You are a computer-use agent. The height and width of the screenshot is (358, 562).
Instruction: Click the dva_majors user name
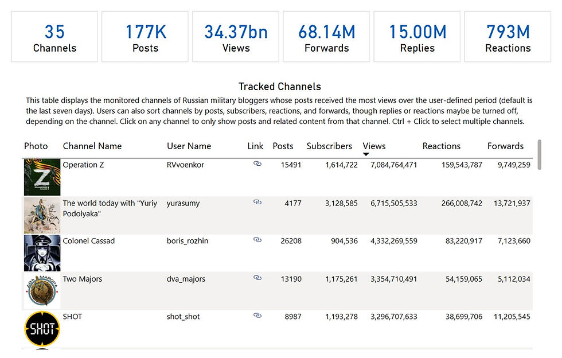186,279
